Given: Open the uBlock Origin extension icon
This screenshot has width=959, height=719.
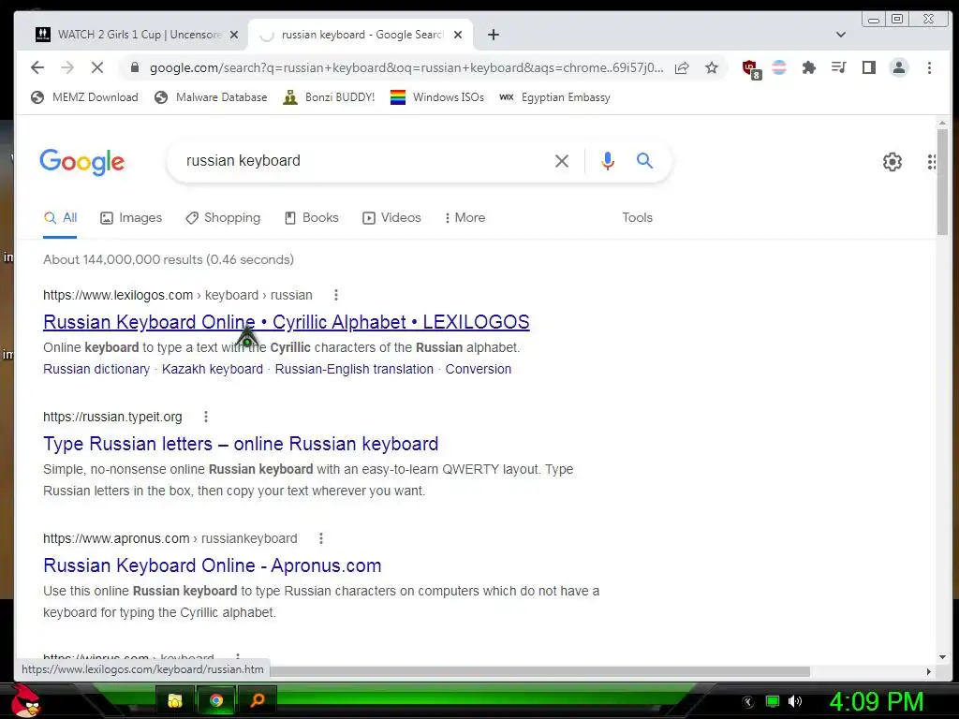Looking at the screenshot, I should (750, 69).
